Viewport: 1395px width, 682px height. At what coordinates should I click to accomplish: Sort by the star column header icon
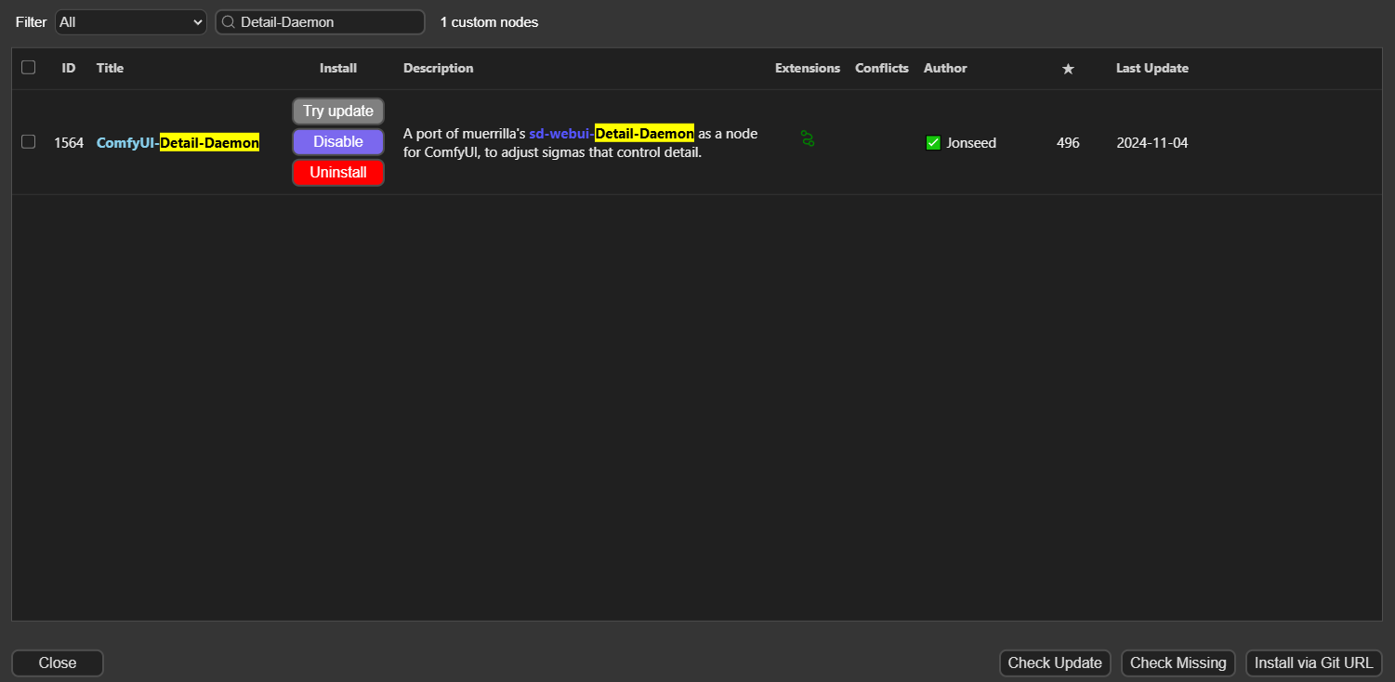click(x=1068, y=69)
